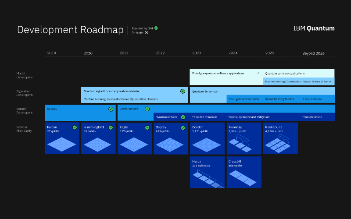This screenshot has width=351, height=219.
Task: Click the Hummingbird chip illustration
Action: pyautogui.click(x=97, y=145)
